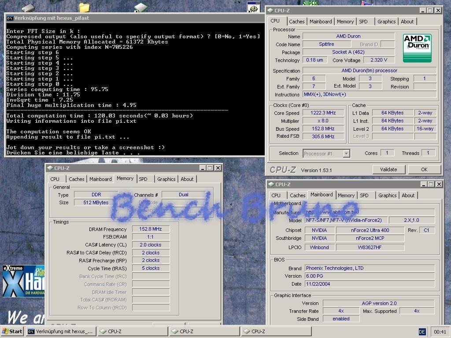
Task: Open Graphics tab in mainboard CPU-Z window
Action: coord(387,195)
